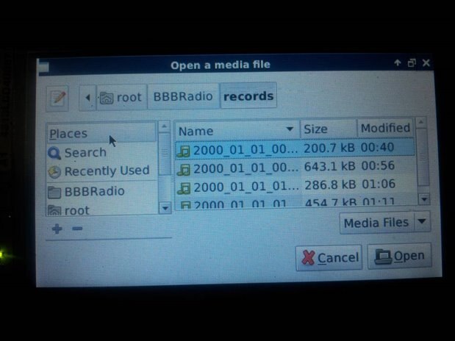This screenshot has width=455, height=341.
Task: Click the file list scroll-down arrow
Action: [x=424, y=199]
